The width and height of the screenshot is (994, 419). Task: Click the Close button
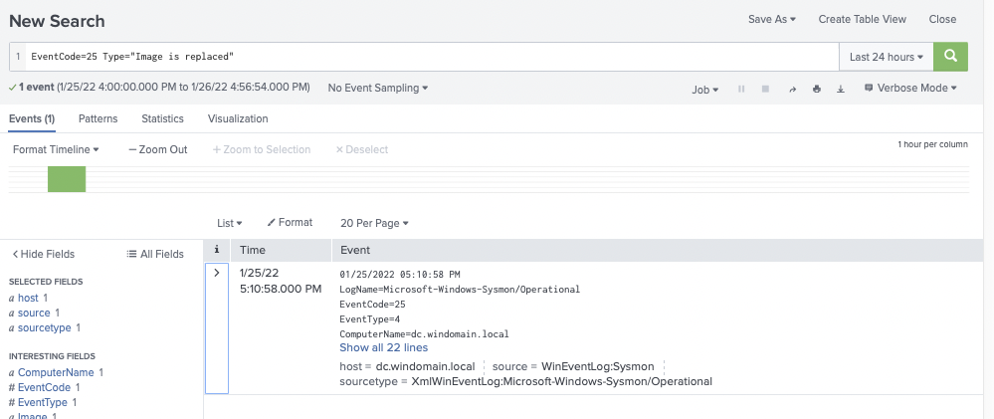(942, 19)
